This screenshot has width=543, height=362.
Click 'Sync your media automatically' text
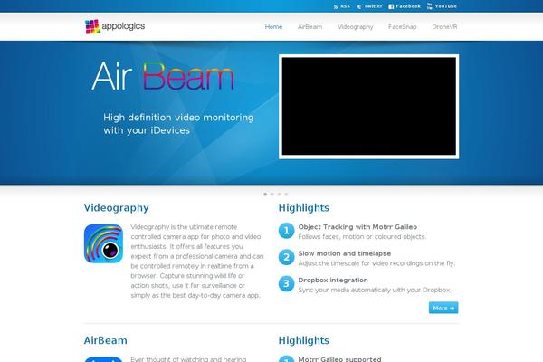tap(344, 290)
